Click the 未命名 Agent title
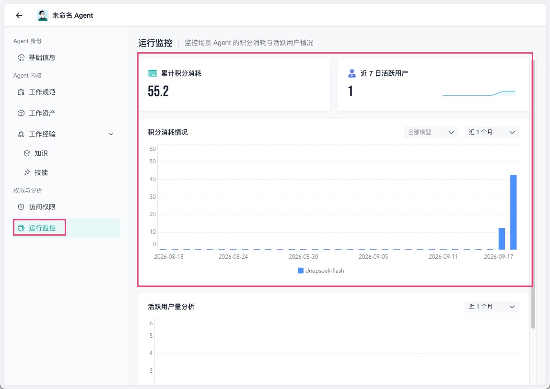This screenshot has width=550, height=389. click(x=72, y=15)
